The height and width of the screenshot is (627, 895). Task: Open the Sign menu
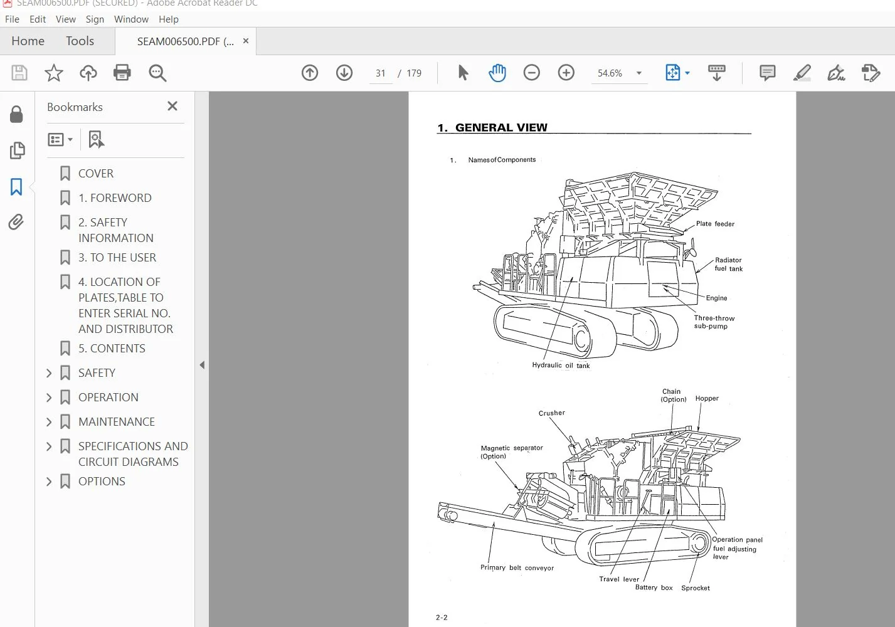coord(95,19)
